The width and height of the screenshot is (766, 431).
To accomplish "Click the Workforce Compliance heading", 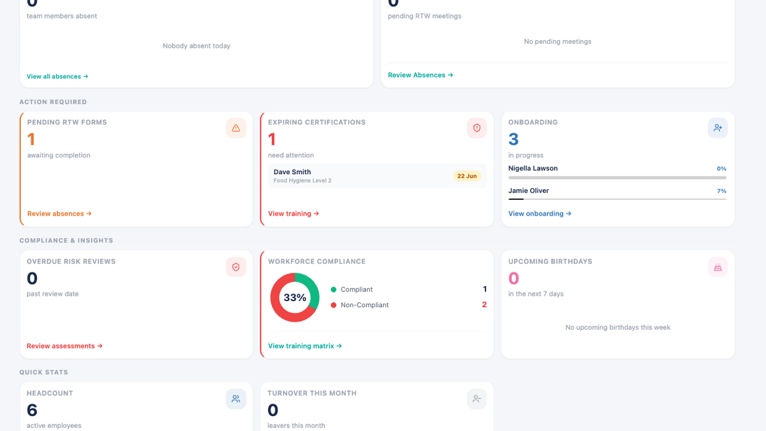I will coord(317,262).
